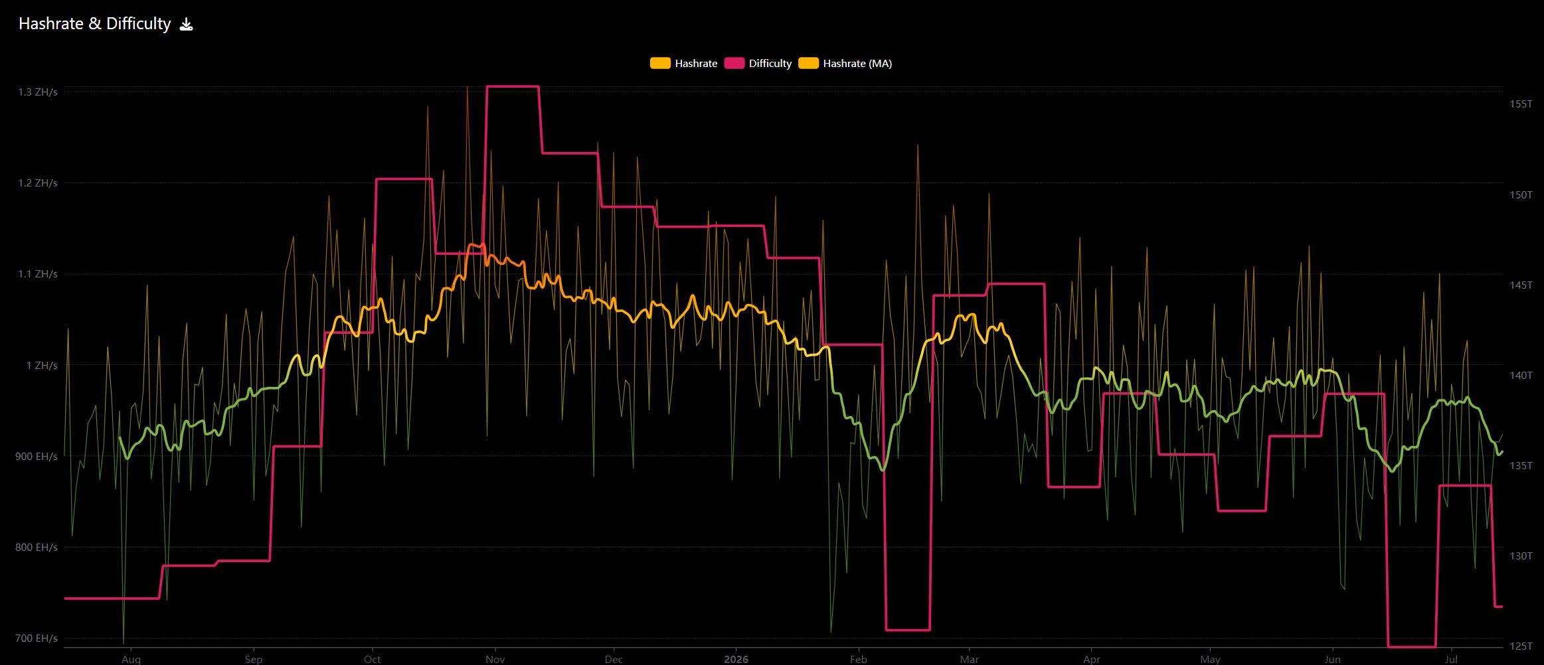Toggle the Hashrate (MA) legend label
Viewport: 1544px width, 665px height.
point(857,64)
